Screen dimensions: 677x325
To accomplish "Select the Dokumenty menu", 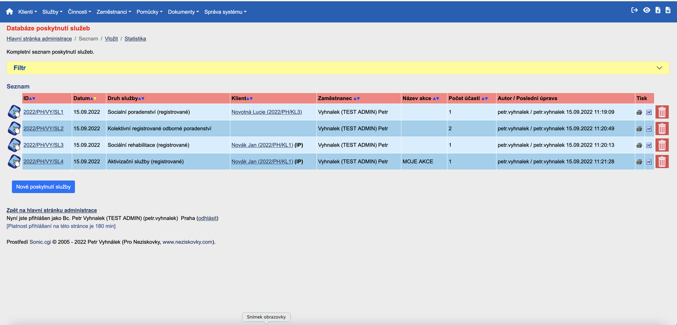I will 181,11.
